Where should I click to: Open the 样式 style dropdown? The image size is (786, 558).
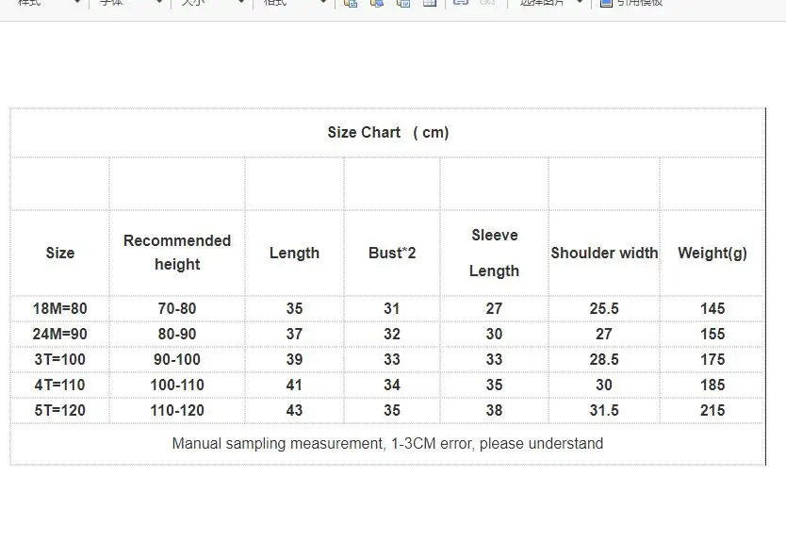coord(48,3)
